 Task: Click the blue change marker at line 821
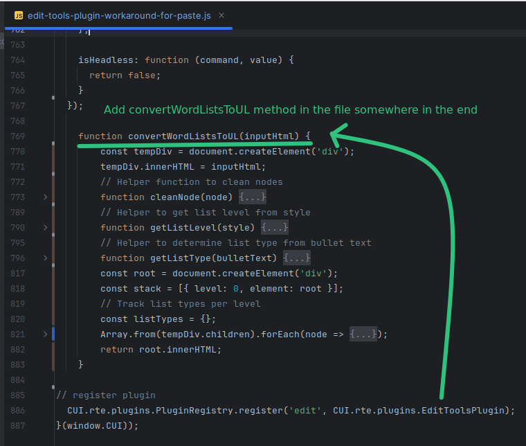point(53,334)
